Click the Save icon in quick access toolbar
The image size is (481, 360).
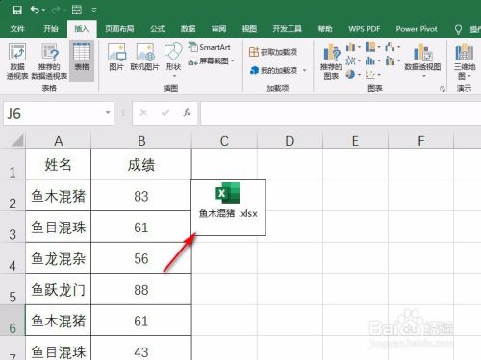17,10
